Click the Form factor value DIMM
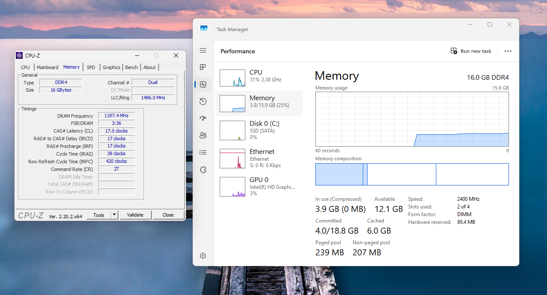Viewport: 547px width, 295px height. click(x=464, y=214)
